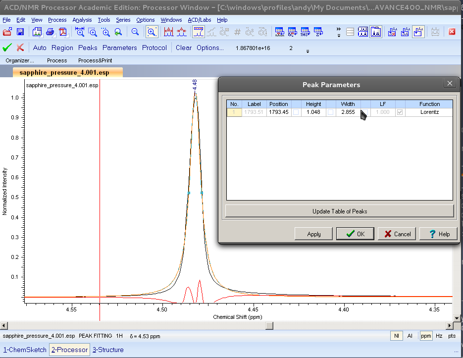Screen dimensions: 463x358
Task: Export to PDF with the red PDF icon
Action: [x=63, y=32]
